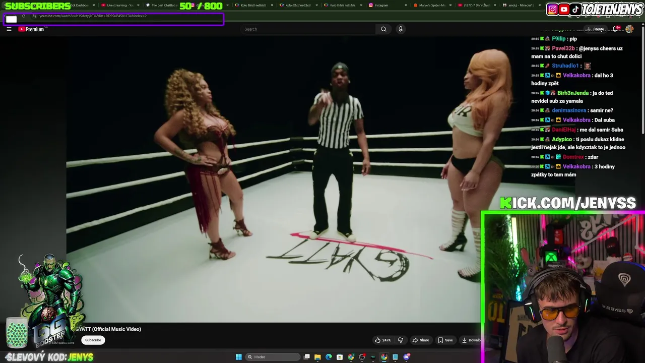Open OBS Studio from the taskbar
645x363 pixels.
click(362, 357)
